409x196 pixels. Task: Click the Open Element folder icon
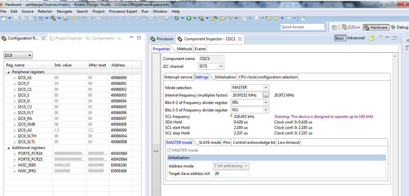(x=215, y=18)
